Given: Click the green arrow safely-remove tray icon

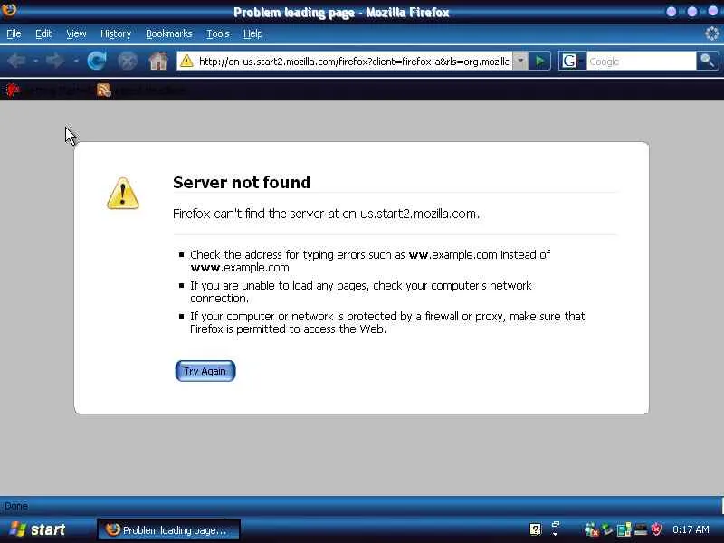Looking at the screenshot, I should point(606,529).
